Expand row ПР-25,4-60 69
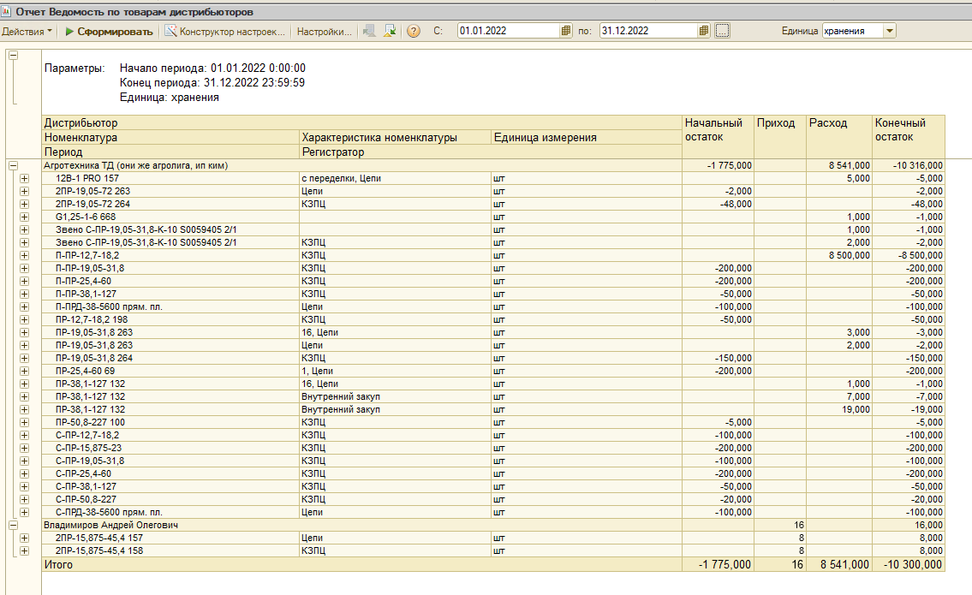The width and height of the screenshot is (972, 595). pyautogui.click(x=24, y=372)
